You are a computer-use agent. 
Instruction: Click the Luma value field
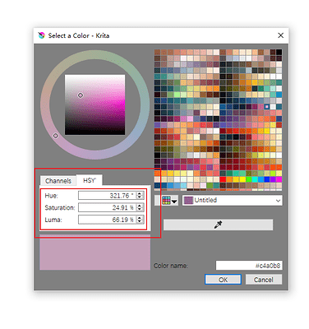107,220
